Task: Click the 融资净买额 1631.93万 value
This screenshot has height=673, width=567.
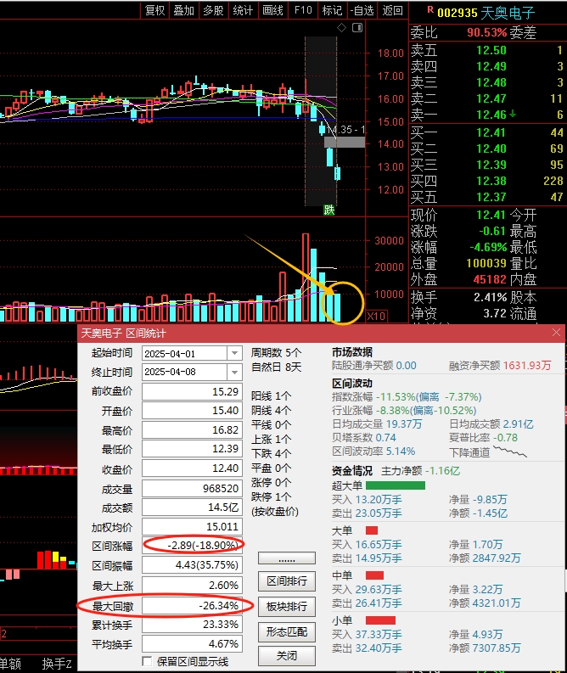Action: [x=527, y=365]
